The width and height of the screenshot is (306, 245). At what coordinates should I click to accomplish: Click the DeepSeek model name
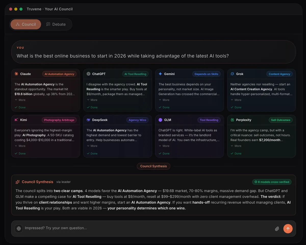tap(100, 120)
